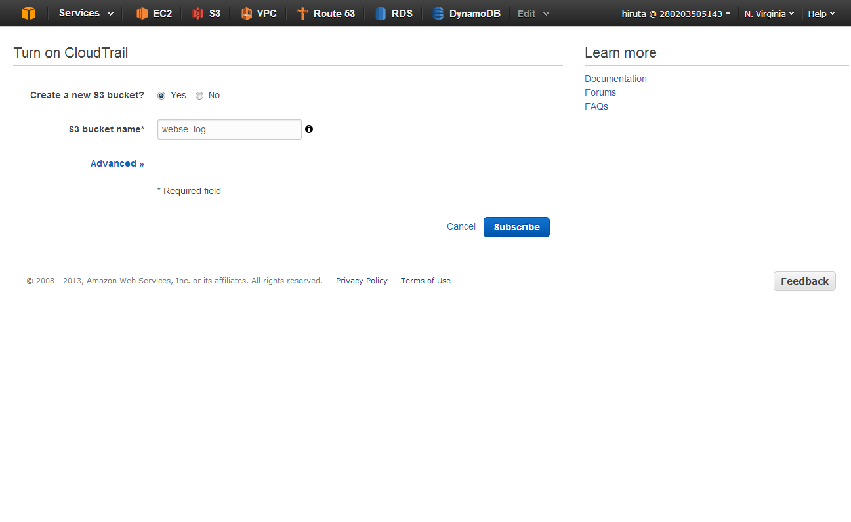Click the info icon beside bucket name
The height and width of the screenshot is (522, 851).
click(x=309, y=129)
